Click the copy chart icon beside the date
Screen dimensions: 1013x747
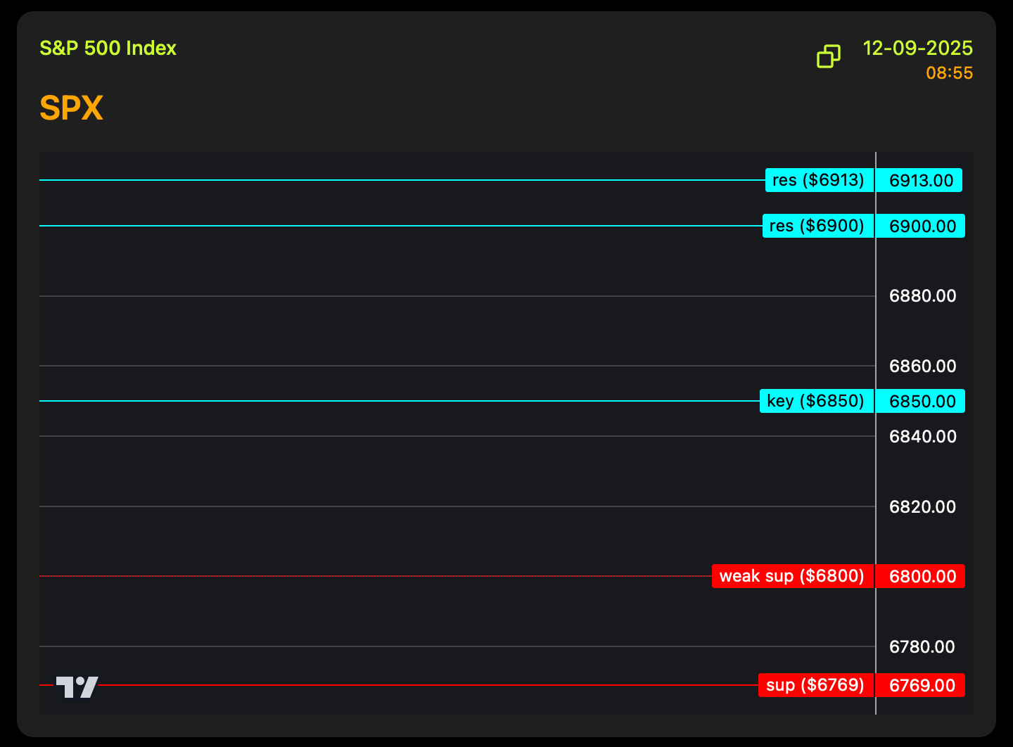point(828,57)
